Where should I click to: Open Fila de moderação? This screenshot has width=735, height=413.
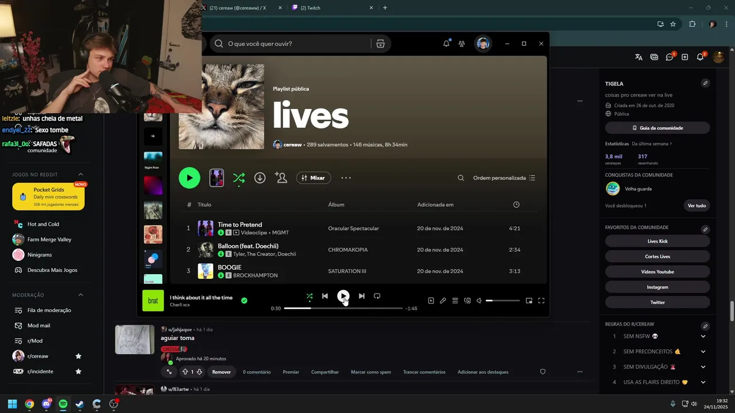(x=48, y=310)
